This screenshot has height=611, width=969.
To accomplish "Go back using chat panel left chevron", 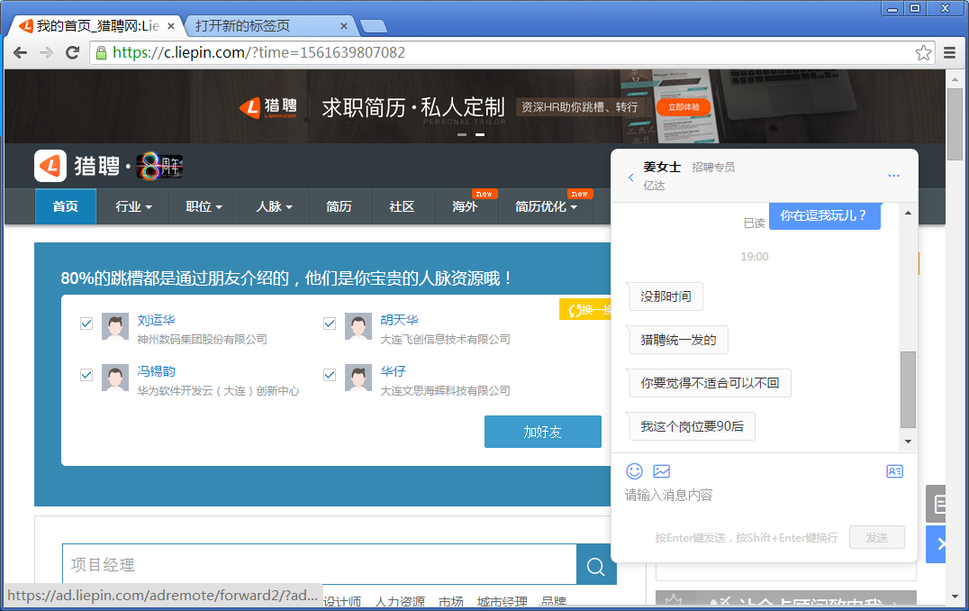I will (631, 178).
